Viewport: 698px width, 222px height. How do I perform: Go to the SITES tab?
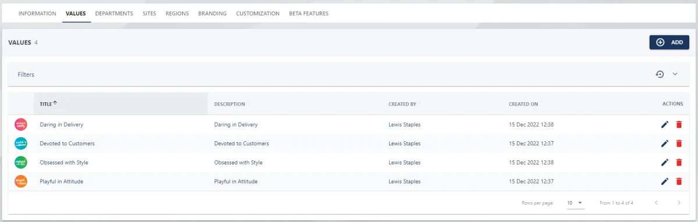click(149, 13)
